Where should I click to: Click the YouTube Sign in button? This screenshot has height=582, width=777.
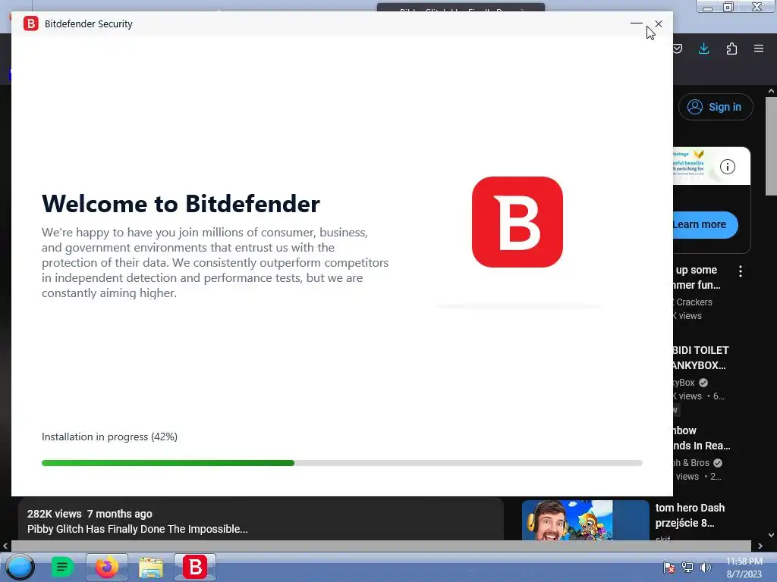pos(716,107)
